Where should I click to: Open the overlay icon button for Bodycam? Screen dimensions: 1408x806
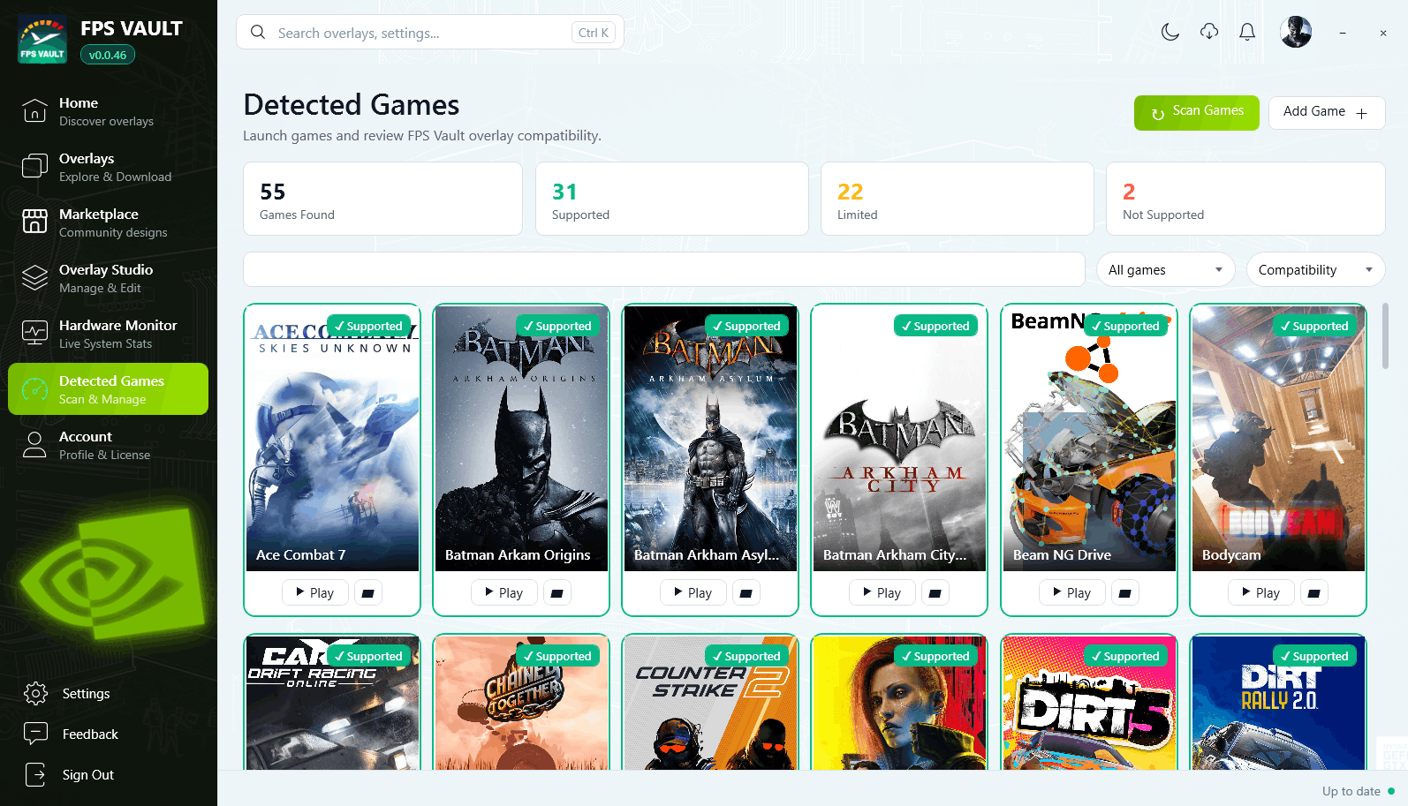click(1313, 593)
